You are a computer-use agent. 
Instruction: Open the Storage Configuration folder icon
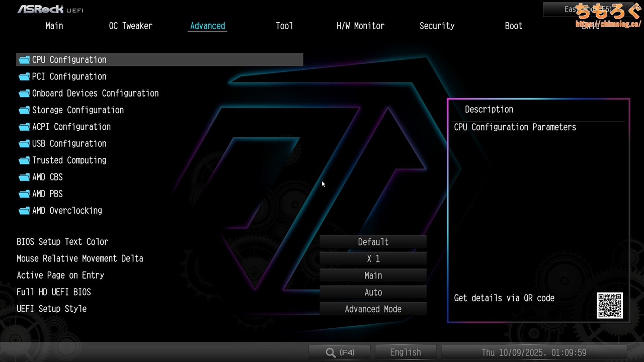pyautogui.click(x=24, y=110)
